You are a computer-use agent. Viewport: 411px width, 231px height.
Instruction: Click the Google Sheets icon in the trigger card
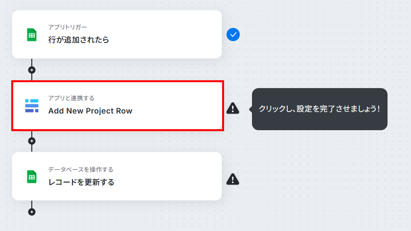coord(32,35)
